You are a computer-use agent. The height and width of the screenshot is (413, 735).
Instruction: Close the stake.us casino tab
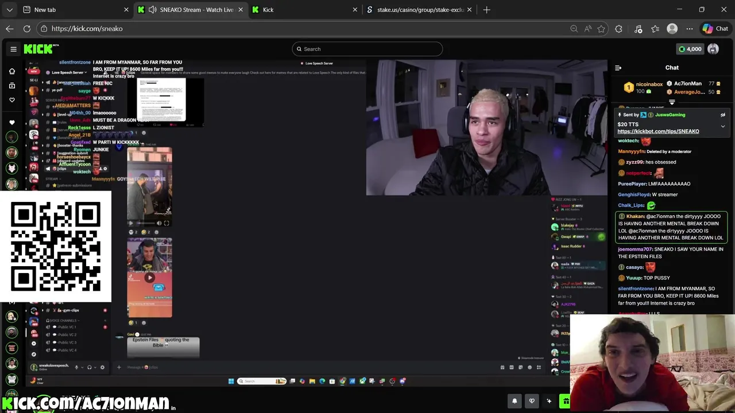pyautogui.click(x=469, y=10)
